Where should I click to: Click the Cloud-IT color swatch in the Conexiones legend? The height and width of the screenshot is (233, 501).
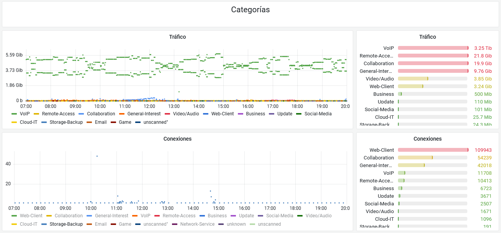pyautogui.click(x=15, y=224)
